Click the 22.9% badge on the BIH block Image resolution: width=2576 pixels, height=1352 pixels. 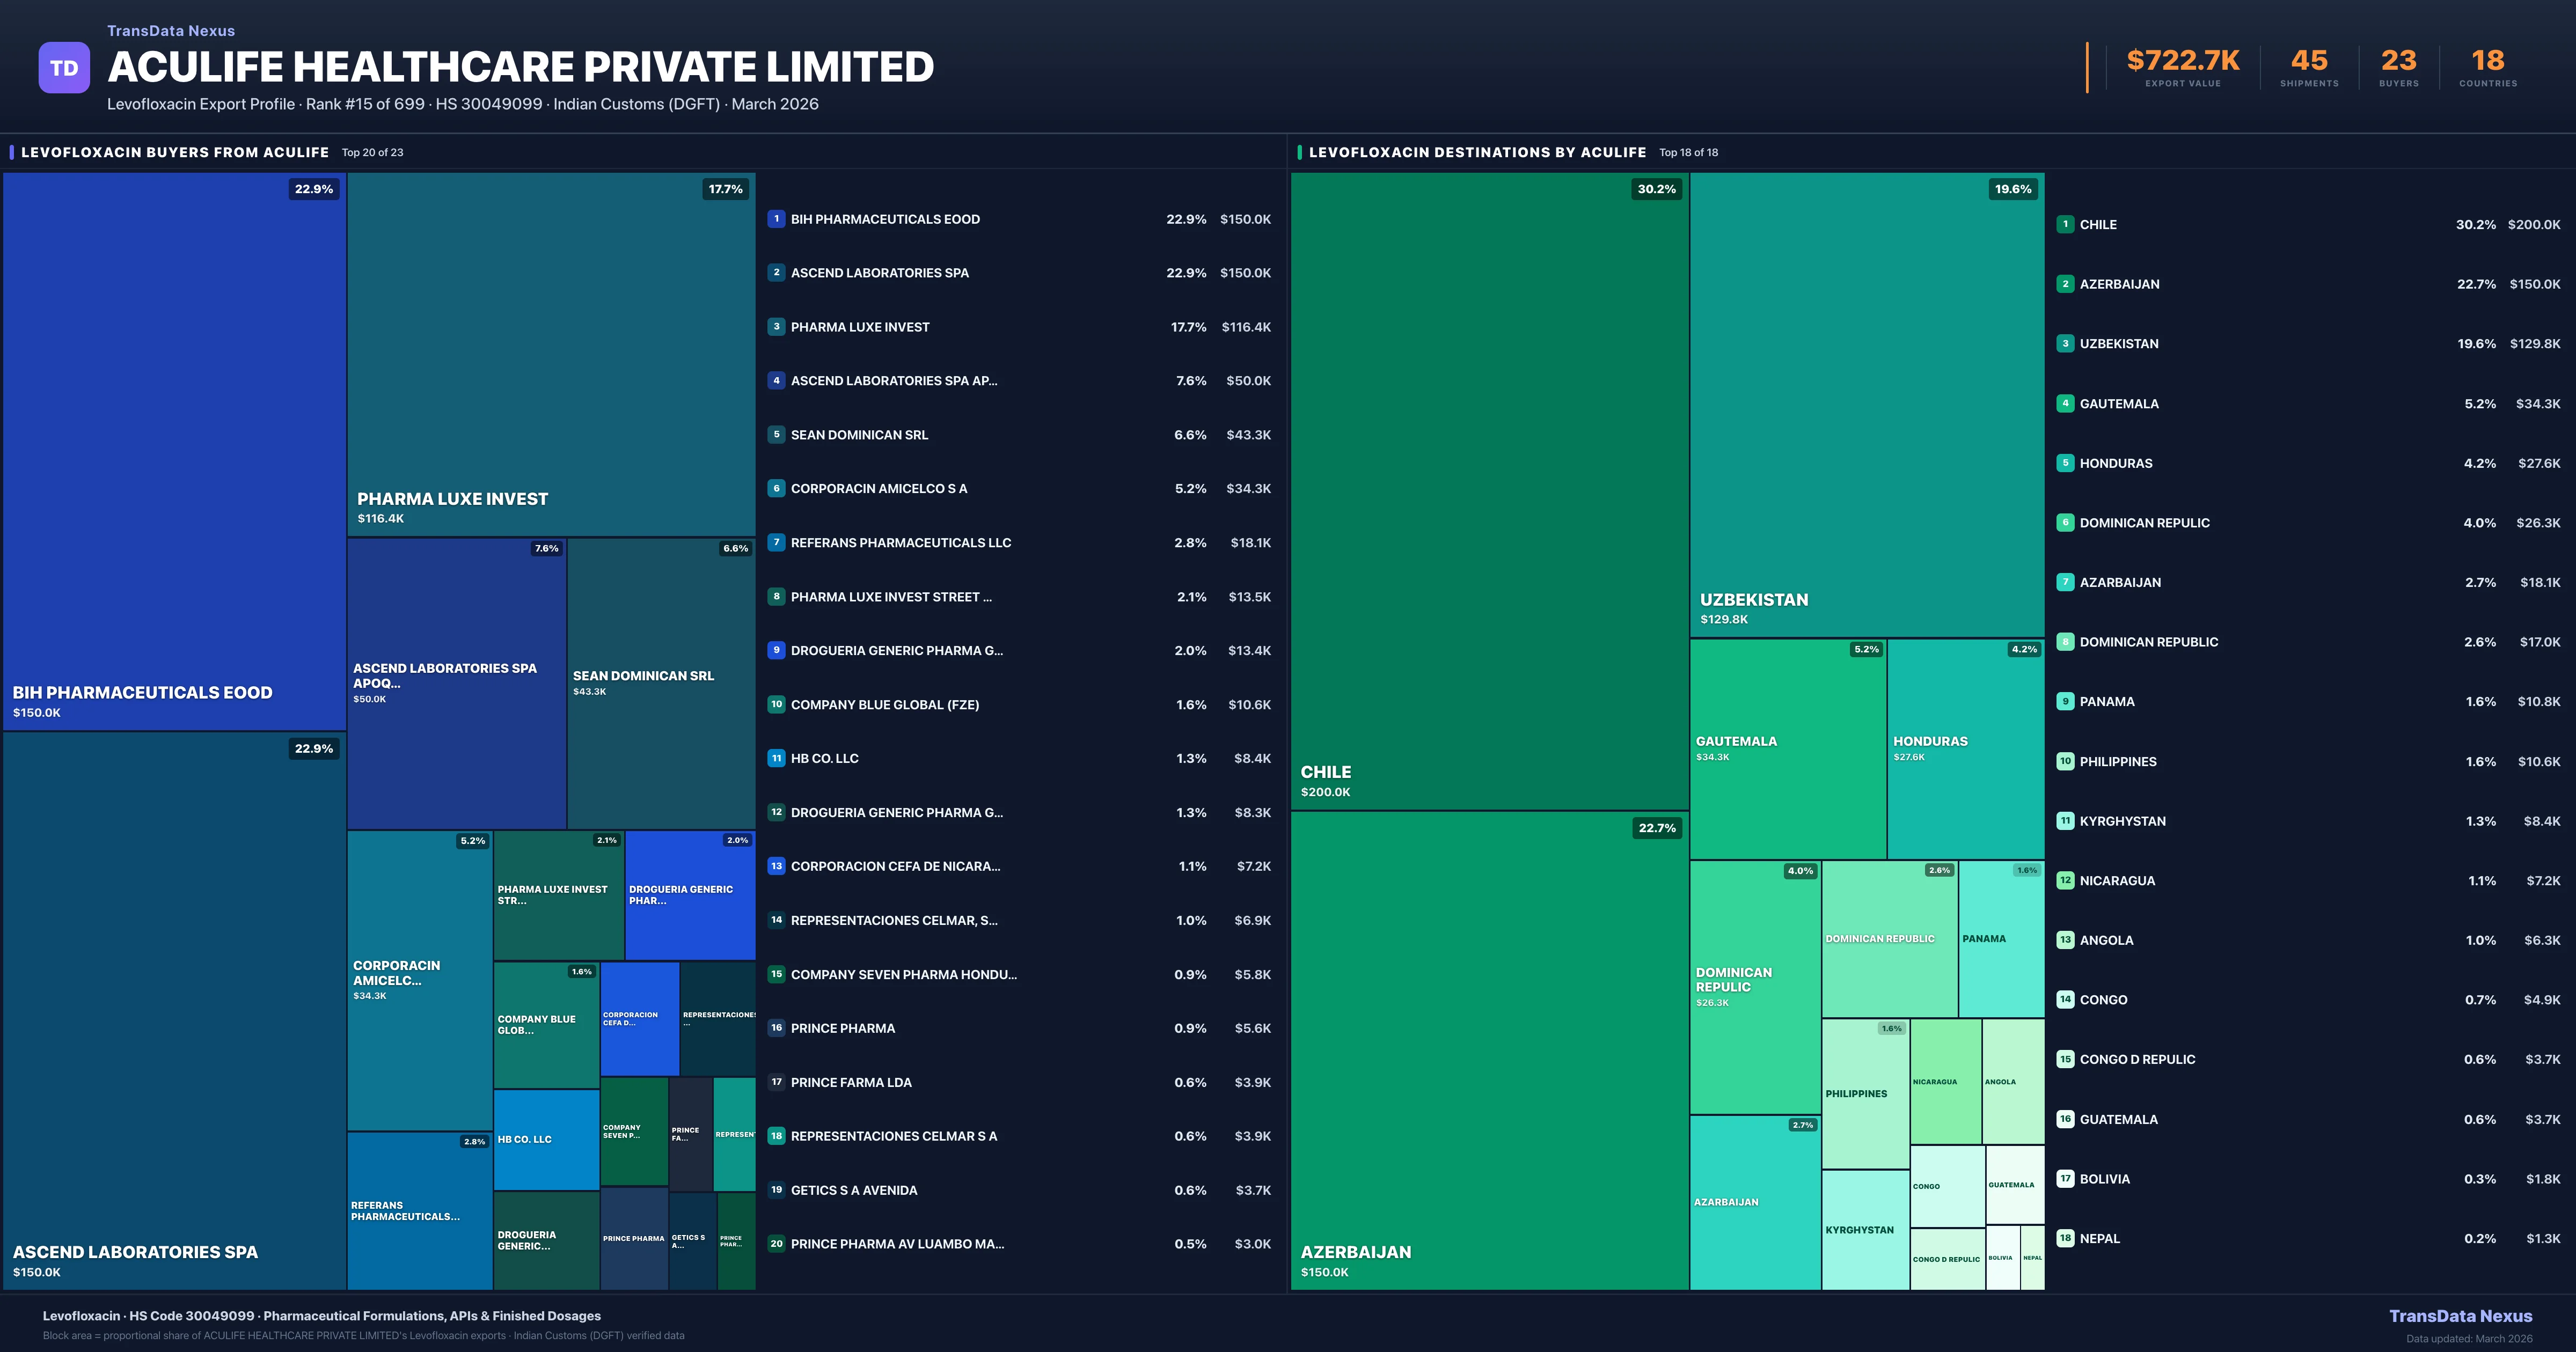[x=313, y=189]
